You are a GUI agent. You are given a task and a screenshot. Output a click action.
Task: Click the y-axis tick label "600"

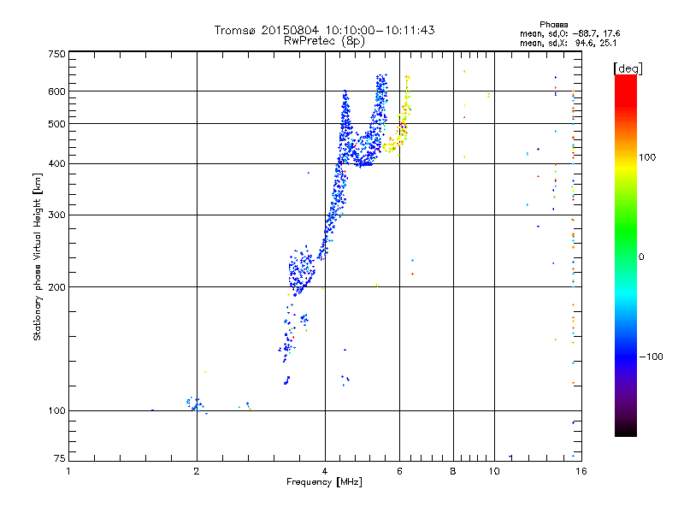point(56,91)
